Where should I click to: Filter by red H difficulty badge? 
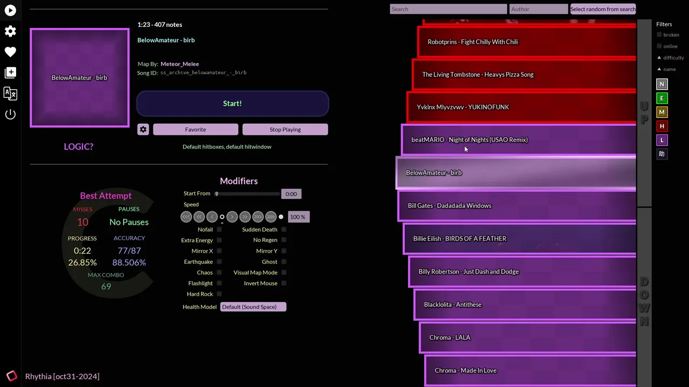[x=662, y=126]
